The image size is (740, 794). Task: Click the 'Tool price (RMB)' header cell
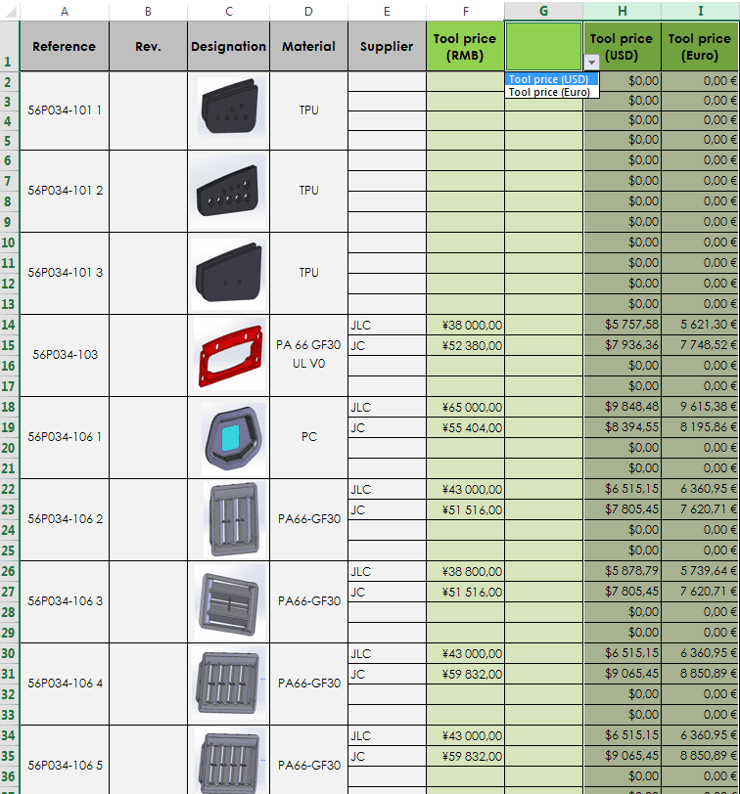pos(465,46)
